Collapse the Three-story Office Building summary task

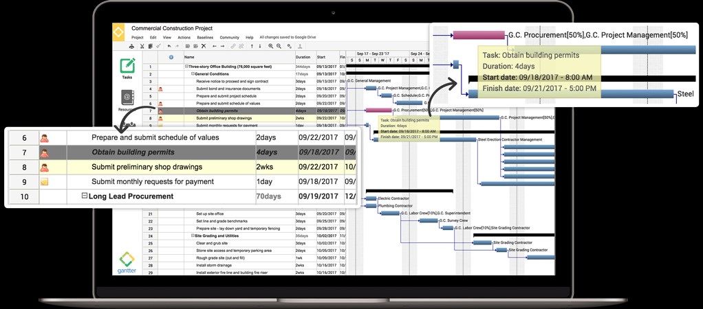[x=186, y=67]
